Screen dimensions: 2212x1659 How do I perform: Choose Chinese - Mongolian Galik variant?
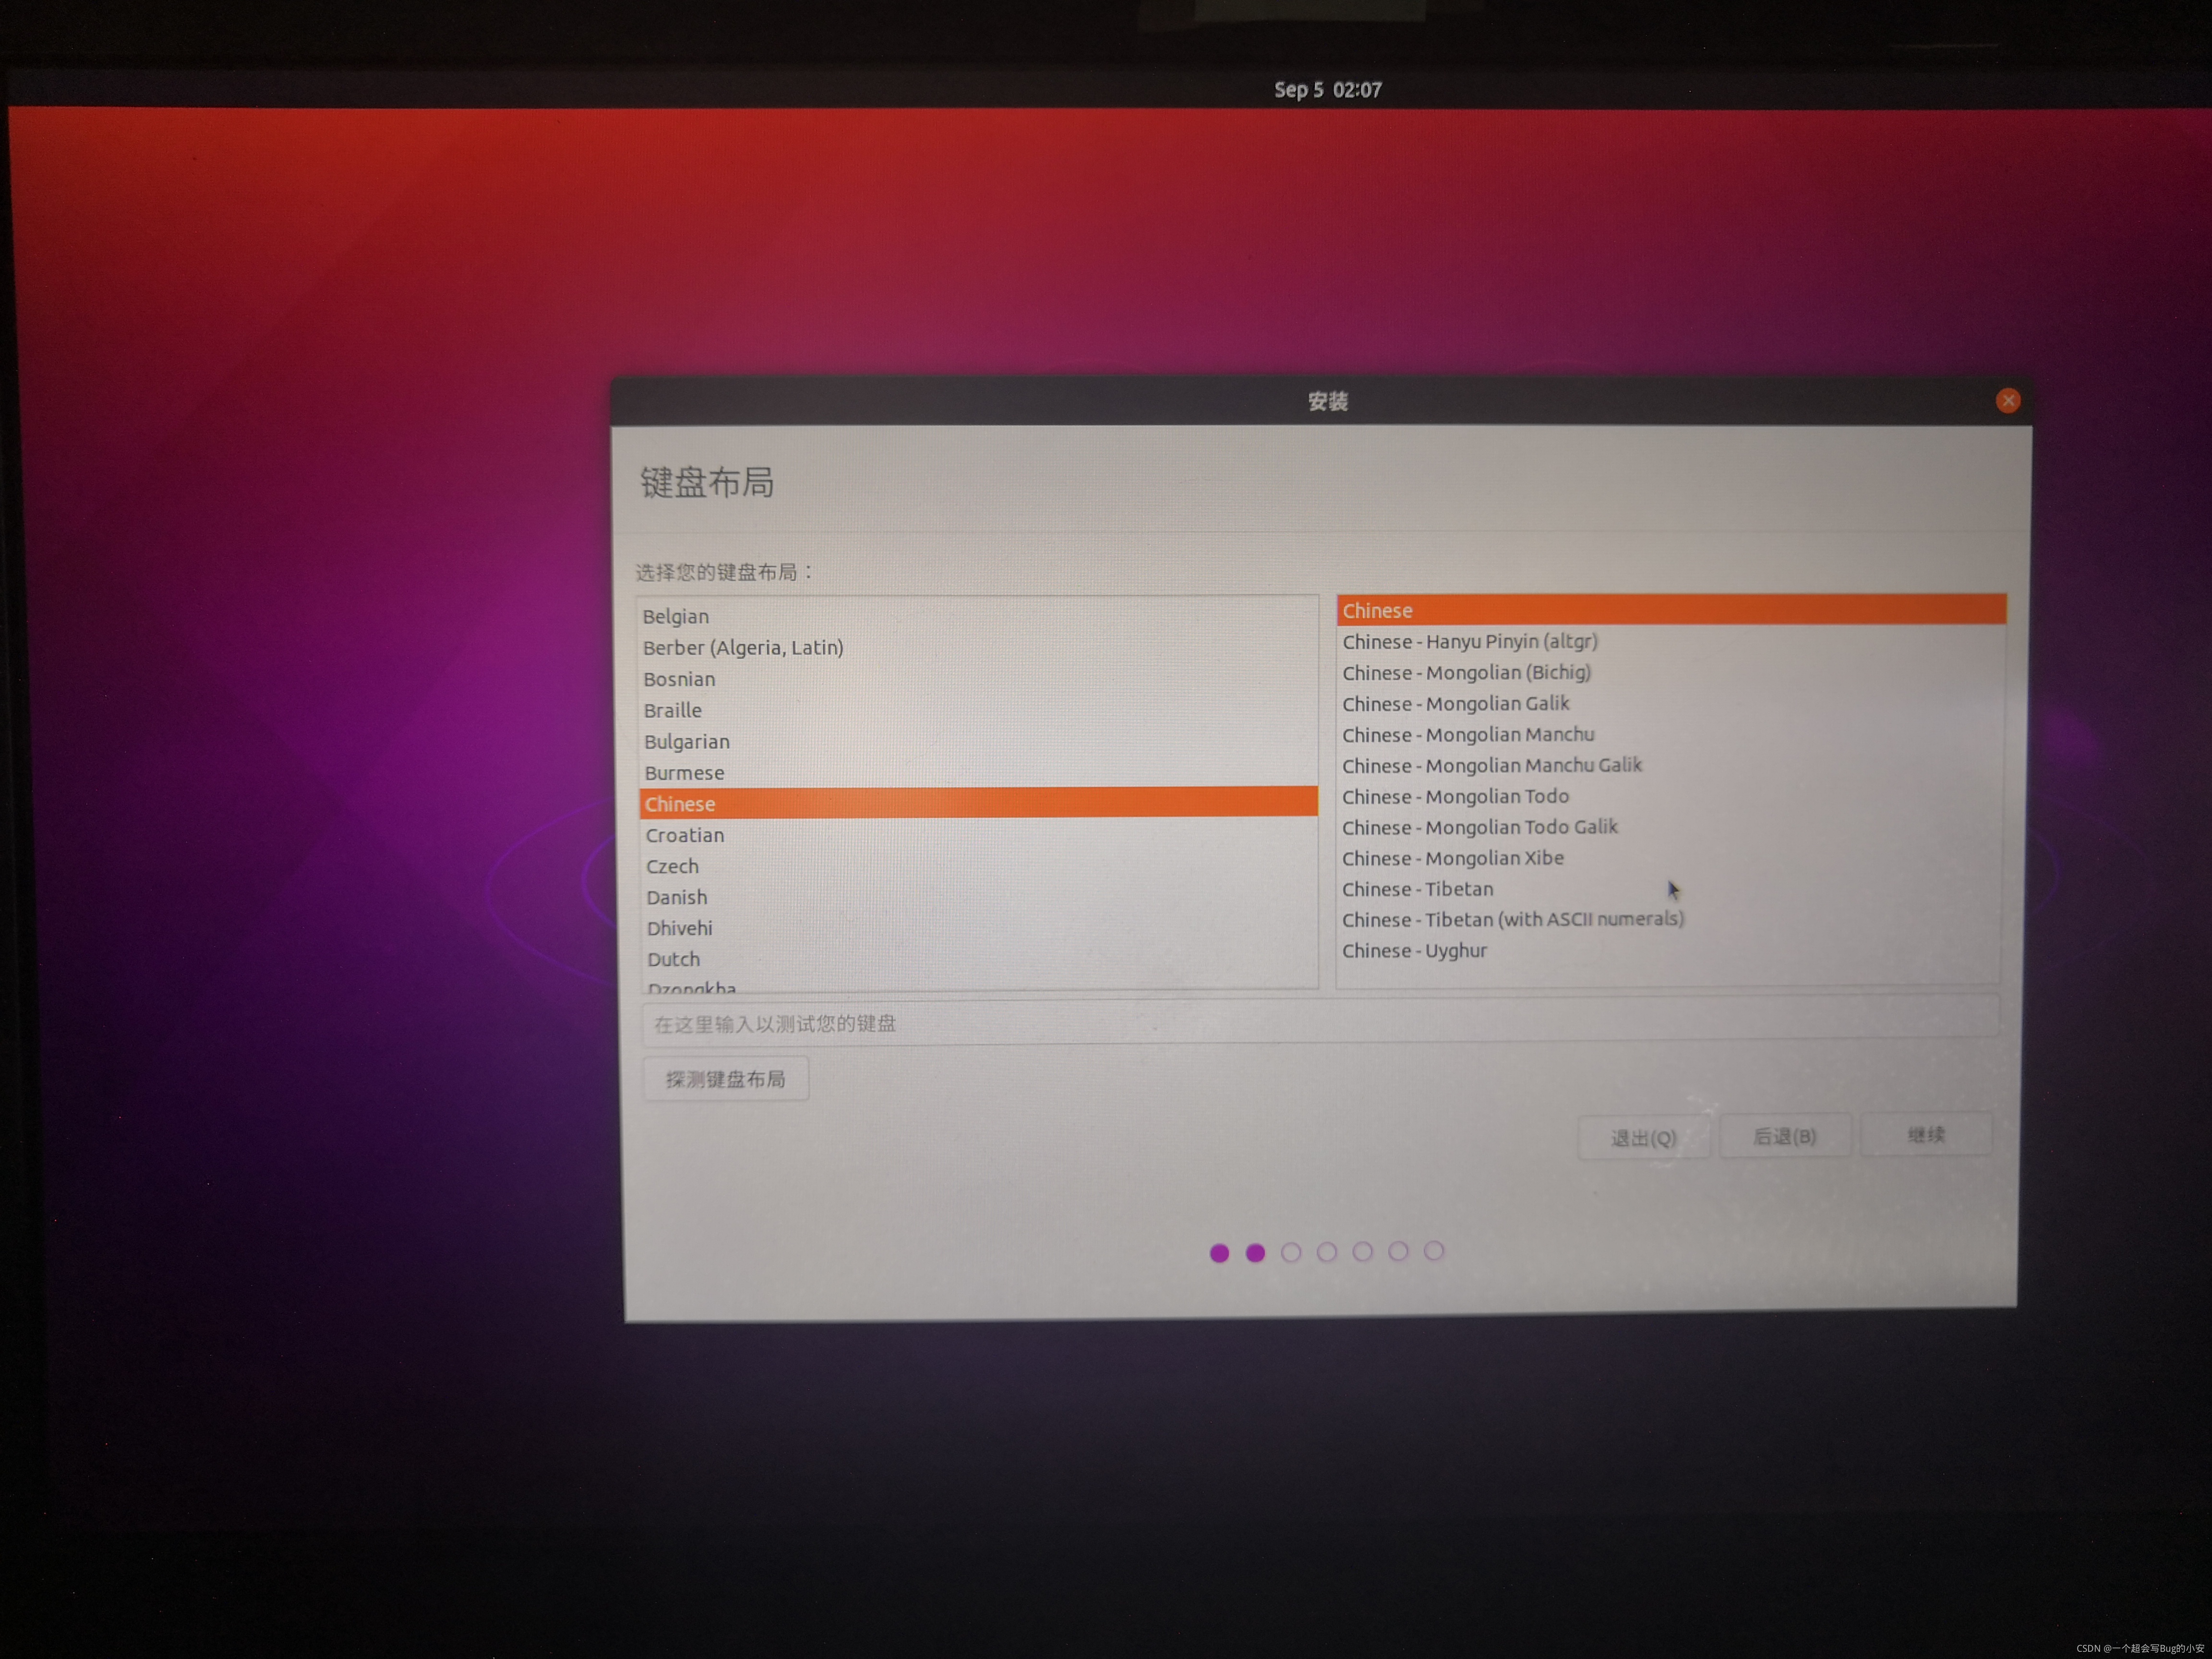pos(1671,703)
